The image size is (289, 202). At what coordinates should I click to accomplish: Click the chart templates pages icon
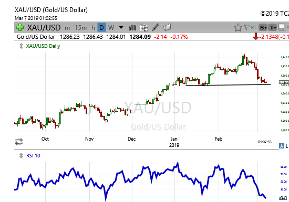tap(167, 27)
